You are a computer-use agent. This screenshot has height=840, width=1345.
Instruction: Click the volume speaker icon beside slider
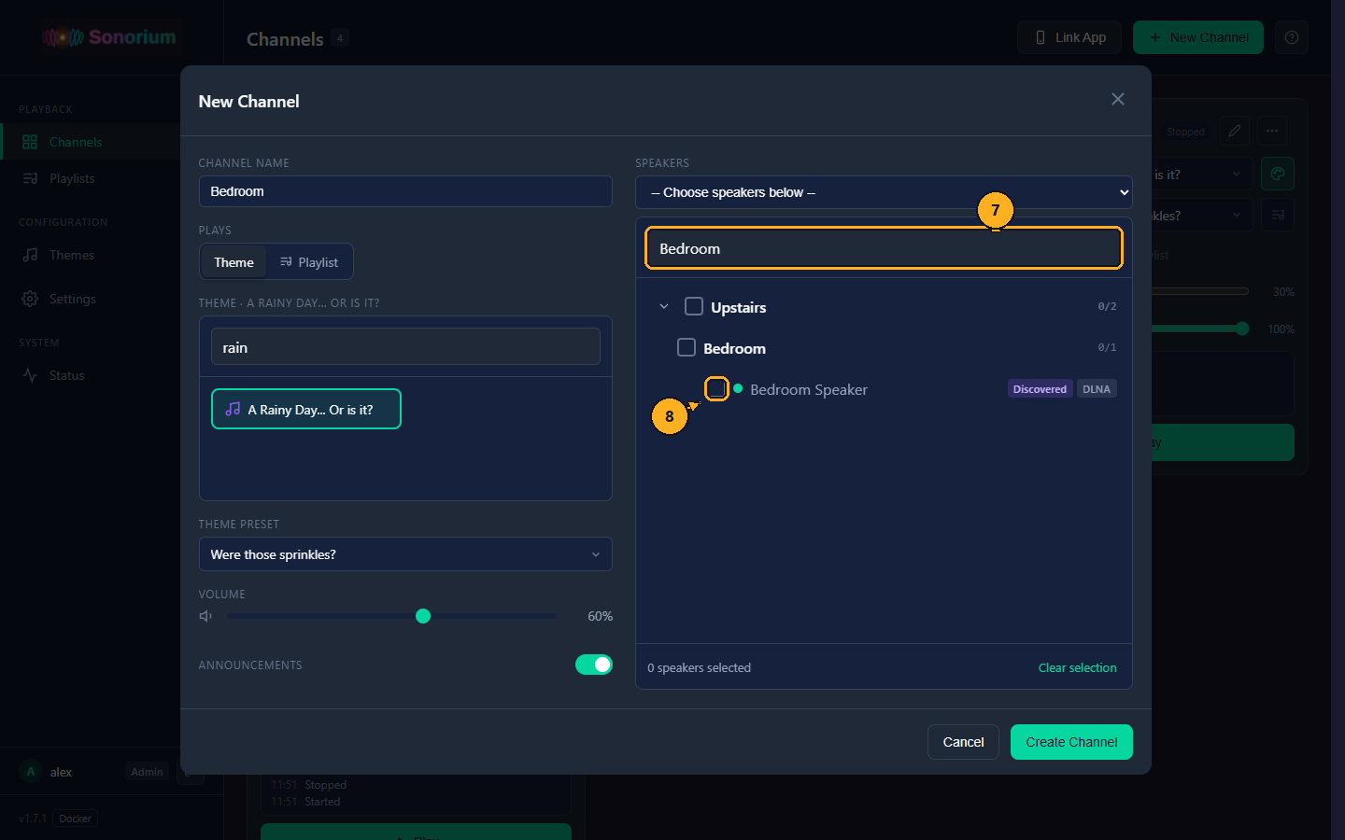206,616
